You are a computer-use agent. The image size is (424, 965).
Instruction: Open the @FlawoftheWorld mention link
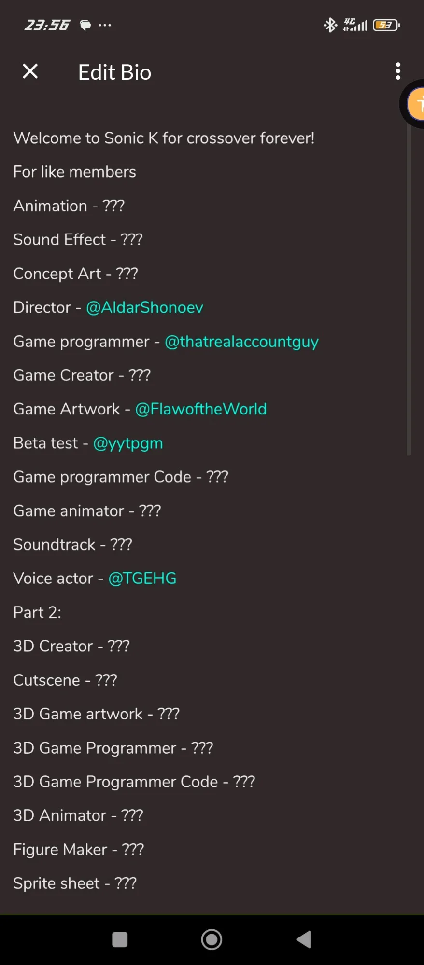pos(201,409)
